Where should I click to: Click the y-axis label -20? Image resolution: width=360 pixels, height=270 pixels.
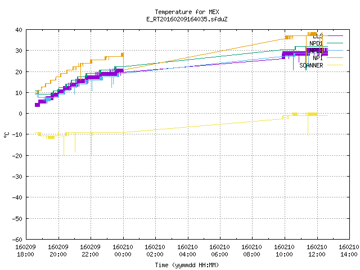tap(17, 156)
